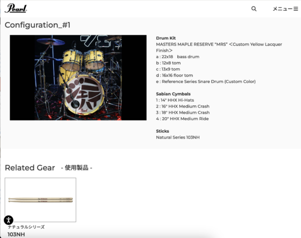Click the Drum Kit section label
This screenshot has height=238, width=301.
pos(166,38)
